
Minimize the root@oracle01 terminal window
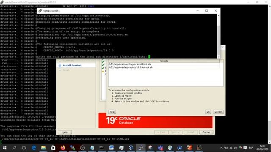coord(198,11)
